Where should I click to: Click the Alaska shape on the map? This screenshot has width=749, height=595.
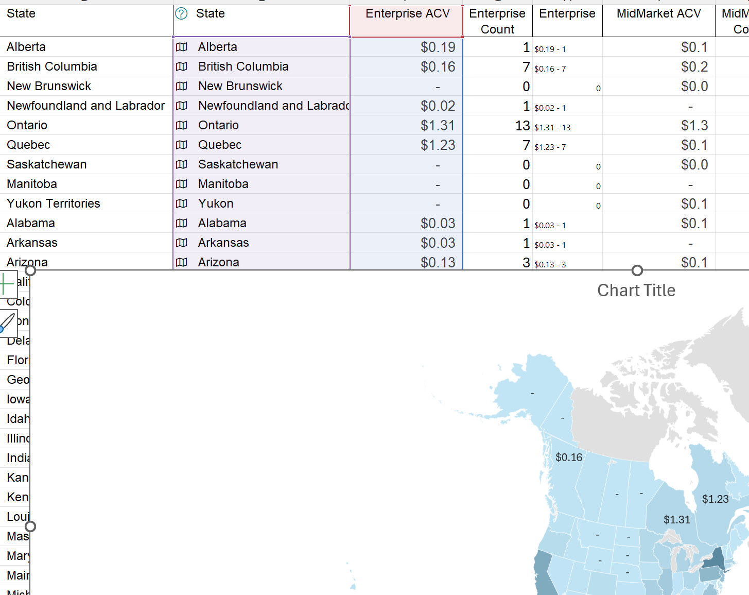click(533, 393)
